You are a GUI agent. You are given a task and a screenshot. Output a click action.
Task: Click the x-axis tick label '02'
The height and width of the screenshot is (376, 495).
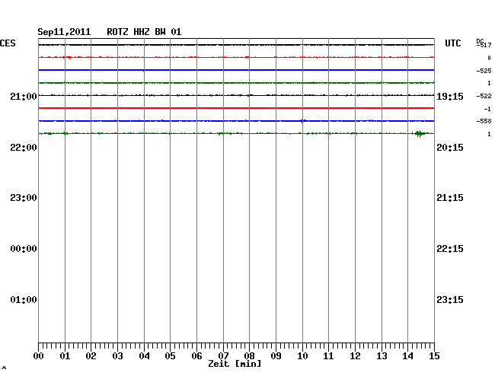pos(91,356)
